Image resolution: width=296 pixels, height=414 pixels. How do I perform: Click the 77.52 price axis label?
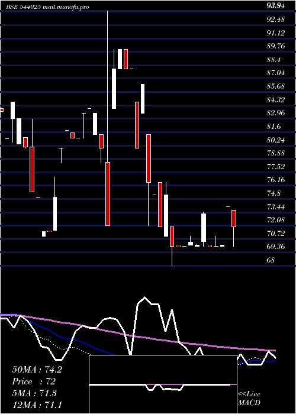tap(276, 166)
